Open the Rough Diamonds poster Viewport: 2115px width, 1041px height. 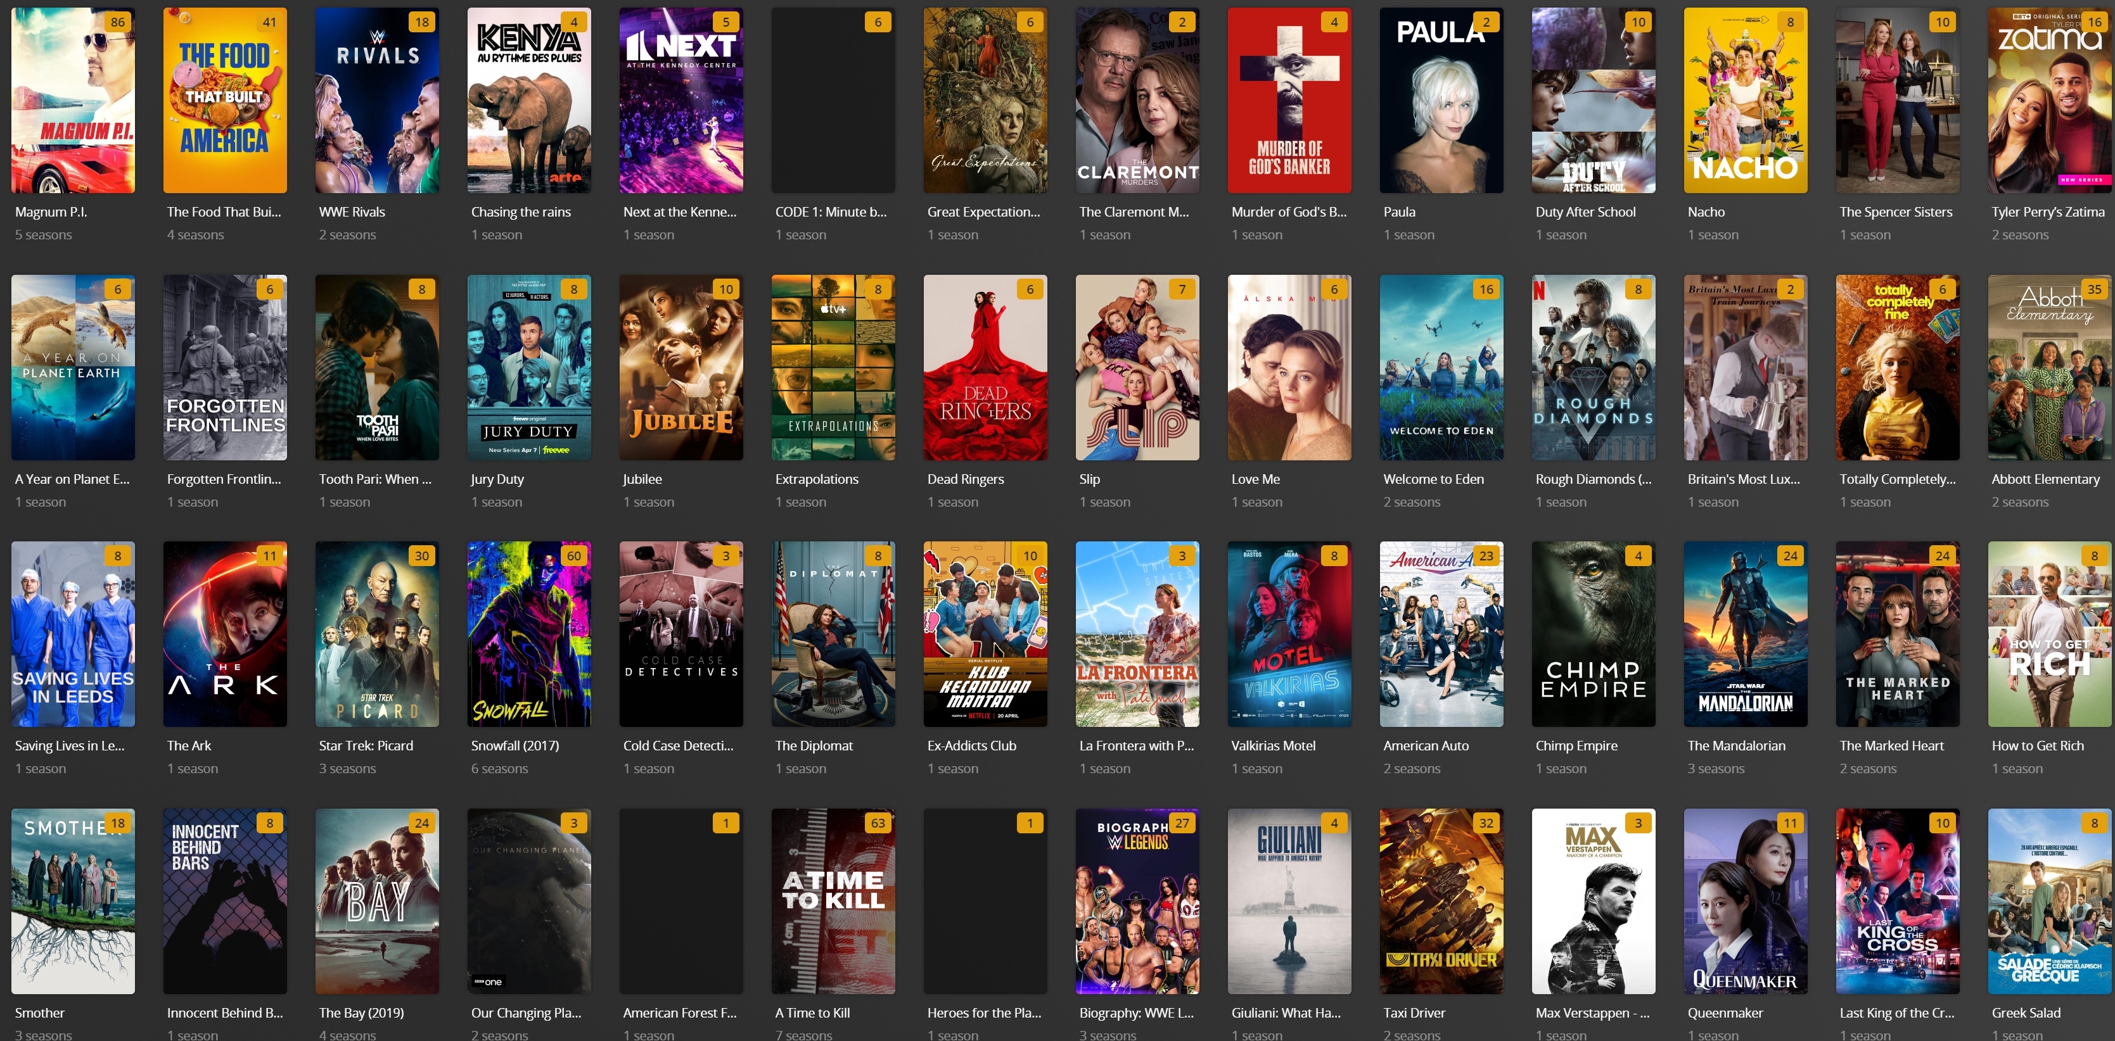click(1594, 367)
